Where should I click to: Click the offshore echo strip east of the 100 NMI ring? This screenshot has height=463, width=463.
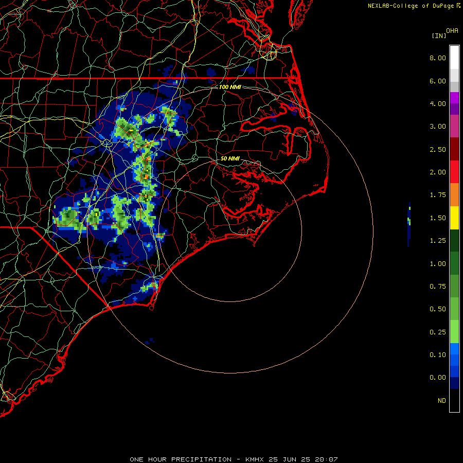coord(409,224)
